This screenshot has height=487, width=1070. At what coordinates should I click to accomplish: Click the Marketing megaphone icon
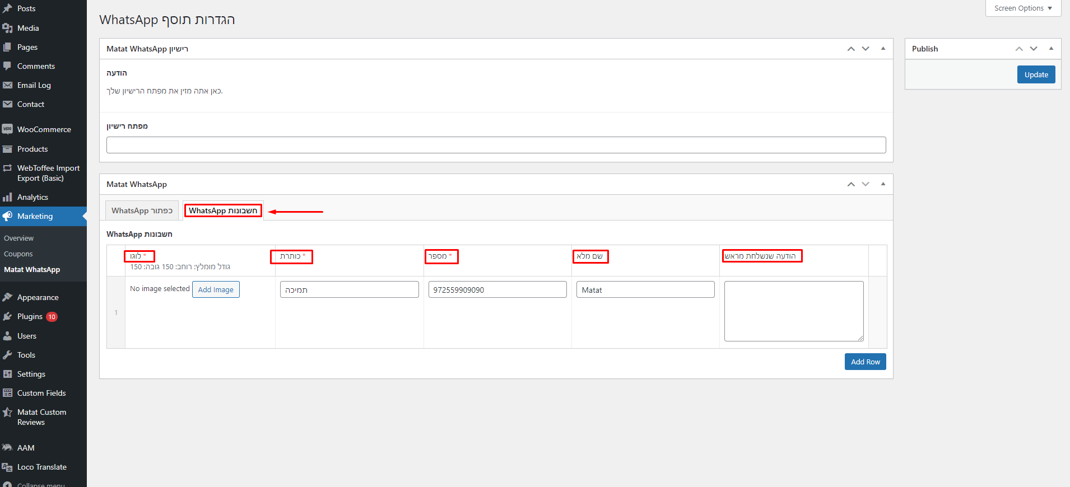click(x=7, y=216)
